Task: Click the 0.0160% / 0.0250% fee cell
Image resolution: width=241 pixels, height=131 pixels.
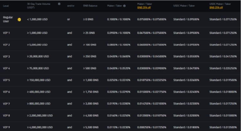Action: [119, 116]
